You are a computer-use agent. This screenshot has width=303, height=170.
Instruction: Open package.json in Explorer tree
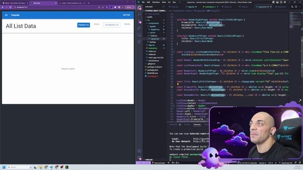pyautogui.click(x=152, y=70)
